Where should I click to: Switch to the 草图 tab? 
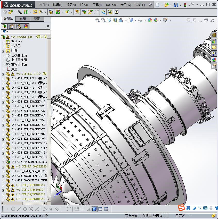pyautogui.click(x=37, y=19)
